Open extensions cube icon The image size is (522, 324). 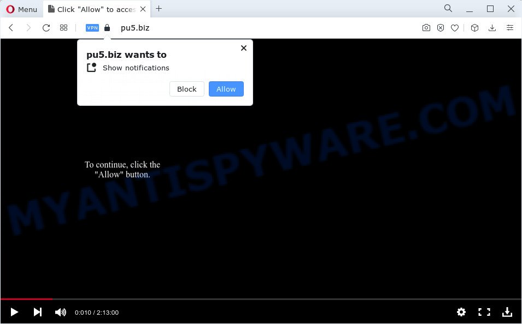[x=475, y=28]
